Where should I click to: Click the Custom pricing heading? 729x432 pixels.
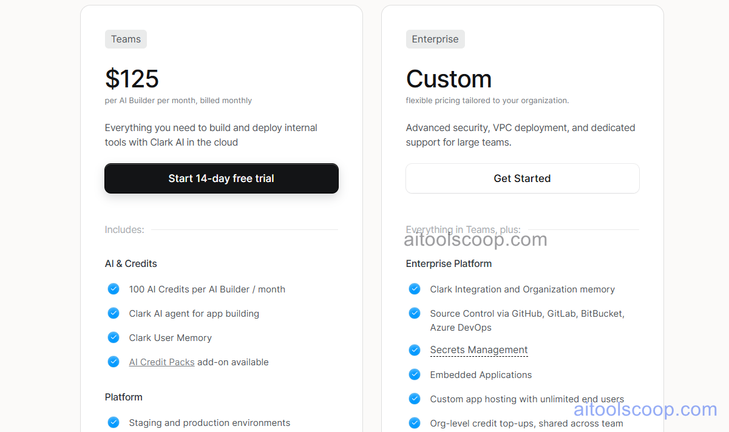(x=449, y=79)
